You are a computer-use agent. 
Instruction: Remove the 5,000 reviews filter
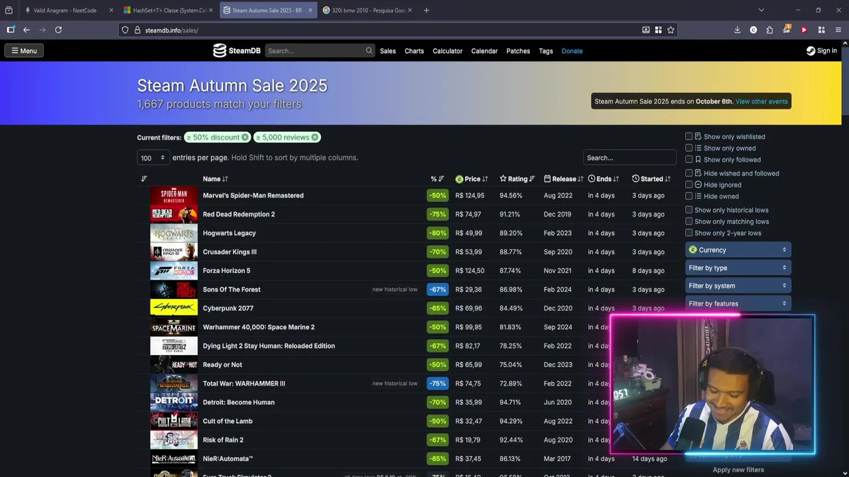click(314, 137)
